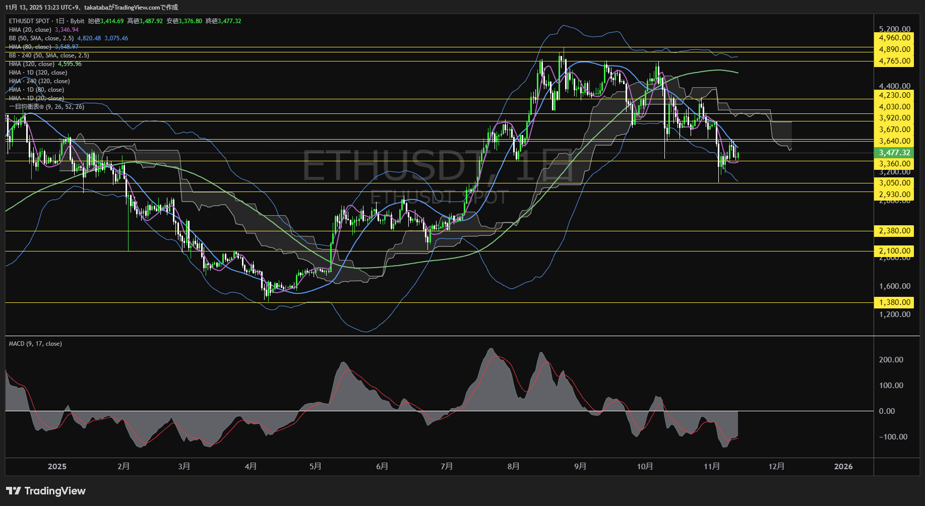The width and height of the screenshot is (925, 506).
Task: Click the 2025 label on the time axis
Action: [57, 467]
